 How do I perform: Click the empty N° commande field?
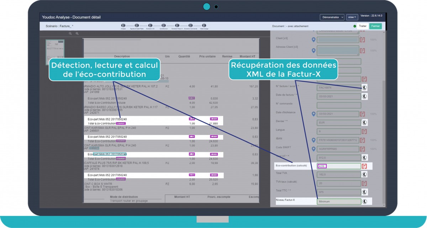[338, 105]
